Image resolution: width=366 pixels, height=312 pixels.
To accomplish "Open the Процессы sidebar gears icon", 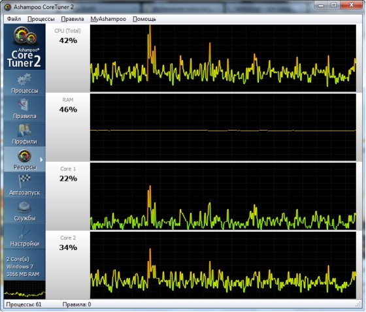I will (24, 80).
